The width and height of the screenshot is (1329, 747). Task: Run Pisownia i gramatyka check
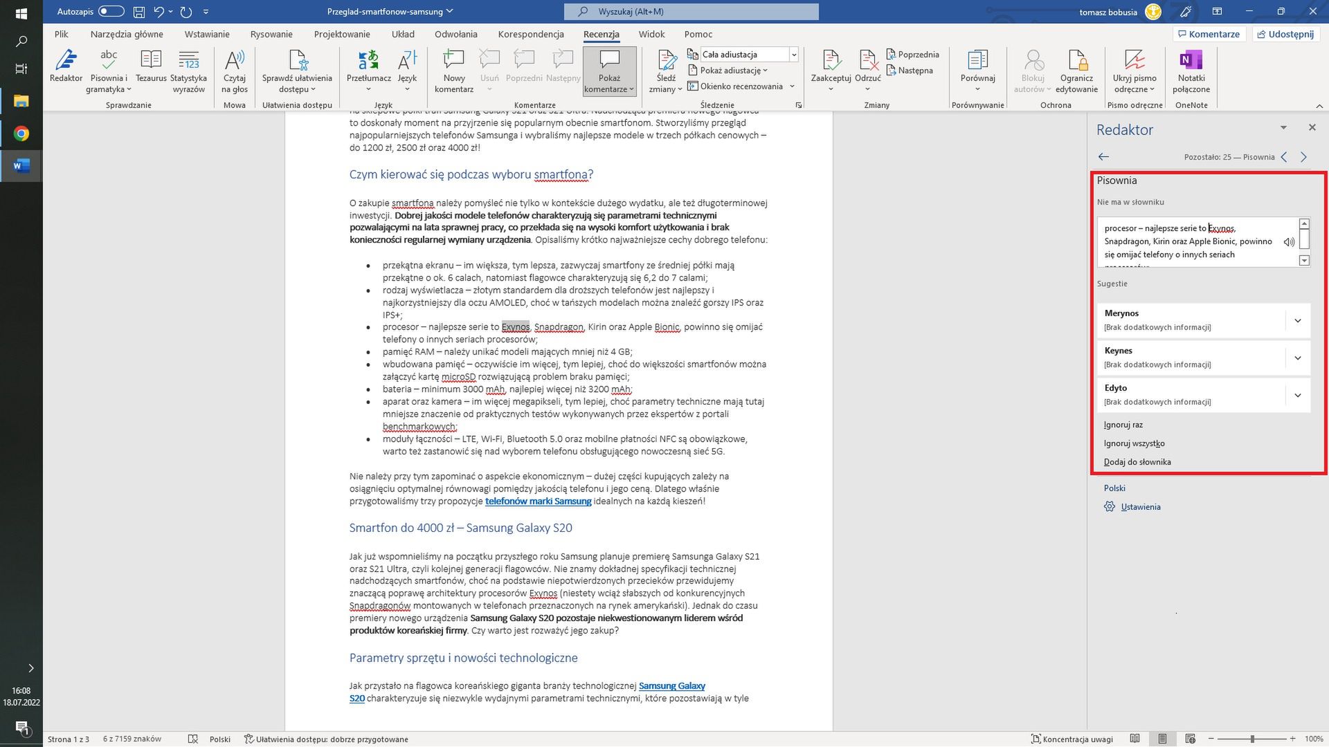click(108, 69)
